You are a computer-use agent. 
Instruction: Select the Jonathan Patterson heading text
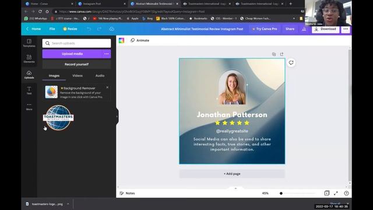coord(232,115)
